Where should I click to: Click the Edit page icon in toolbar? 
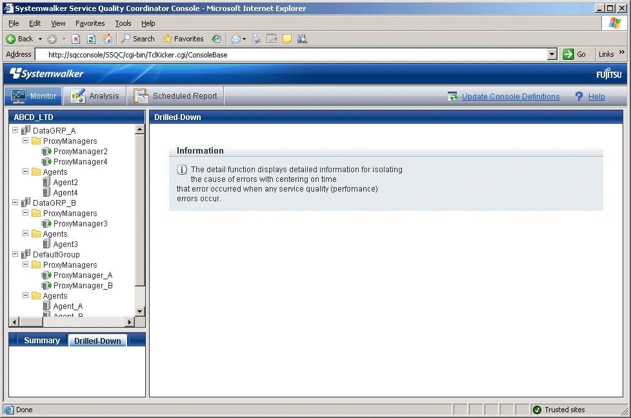[x=272, y=39]
